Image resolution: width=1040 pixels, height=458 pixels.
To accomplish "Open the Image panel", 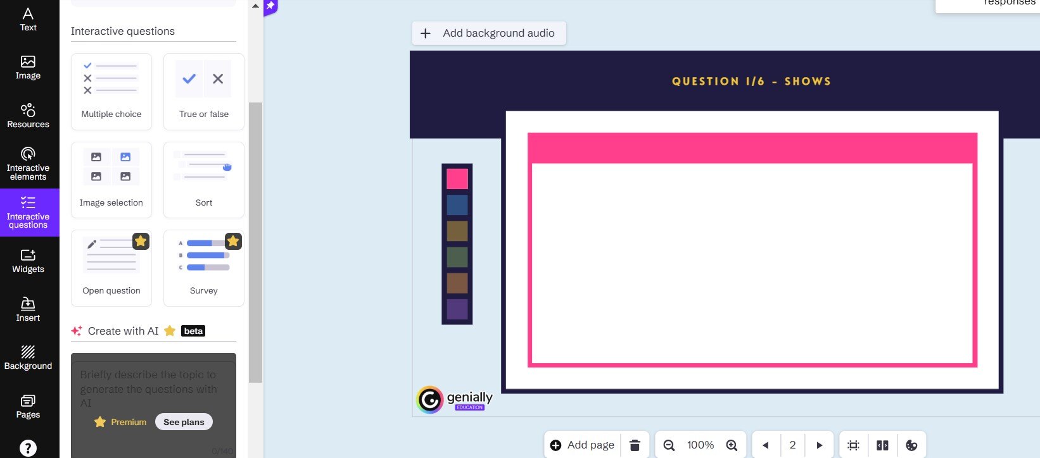I will click(x=28, y=67).
